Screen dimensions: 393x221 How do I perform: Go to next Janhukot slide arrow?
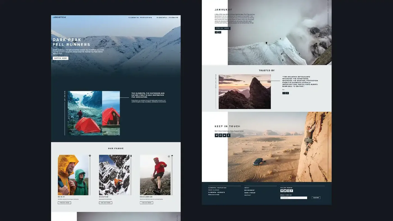(x=220, y=32)
